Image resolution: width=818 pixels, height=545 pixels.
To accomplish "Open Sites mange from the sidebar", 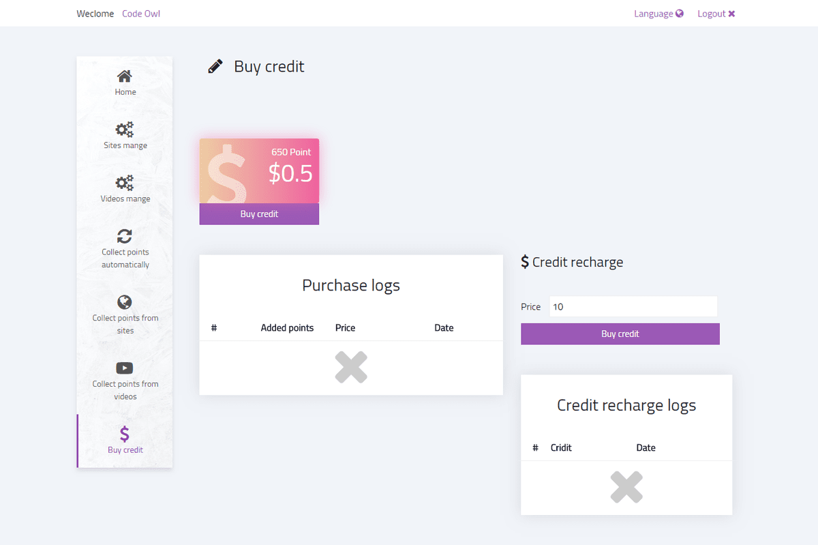I will 125,129.
